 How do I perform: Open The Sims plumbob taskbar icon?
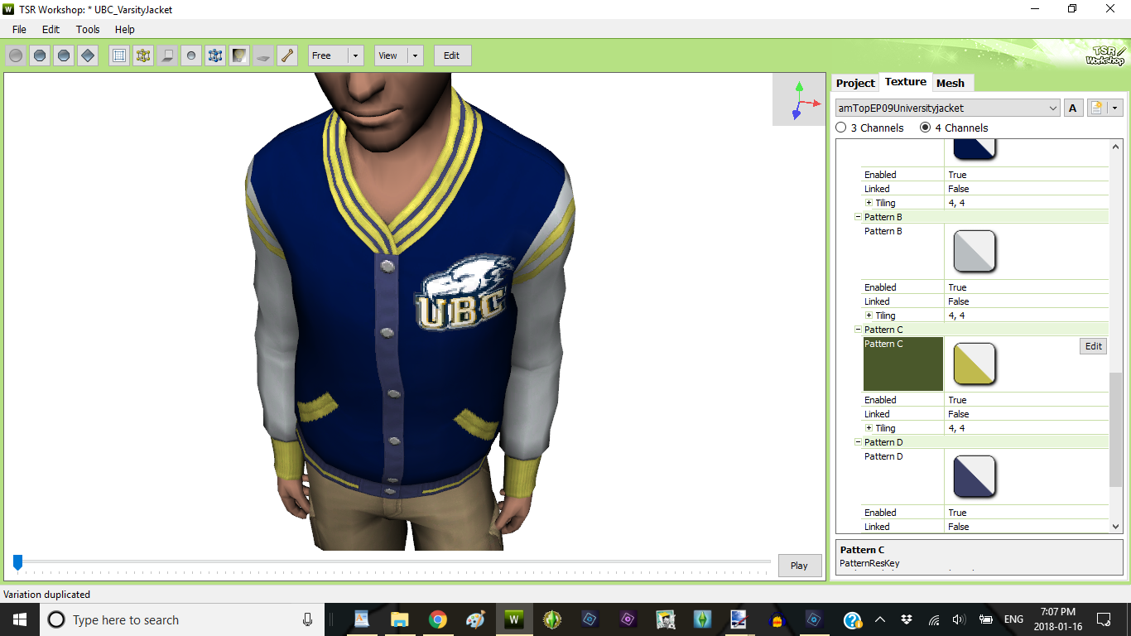[x=702, y=619]
